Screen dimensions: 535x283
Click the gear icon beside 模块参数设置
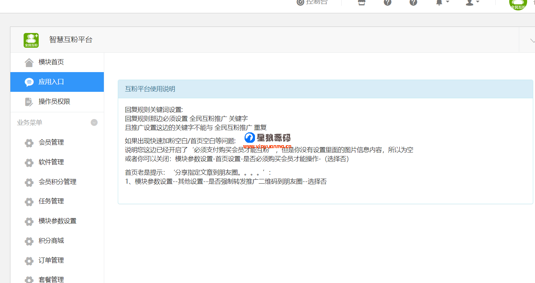pyautogui.click(x=29, y=221)
